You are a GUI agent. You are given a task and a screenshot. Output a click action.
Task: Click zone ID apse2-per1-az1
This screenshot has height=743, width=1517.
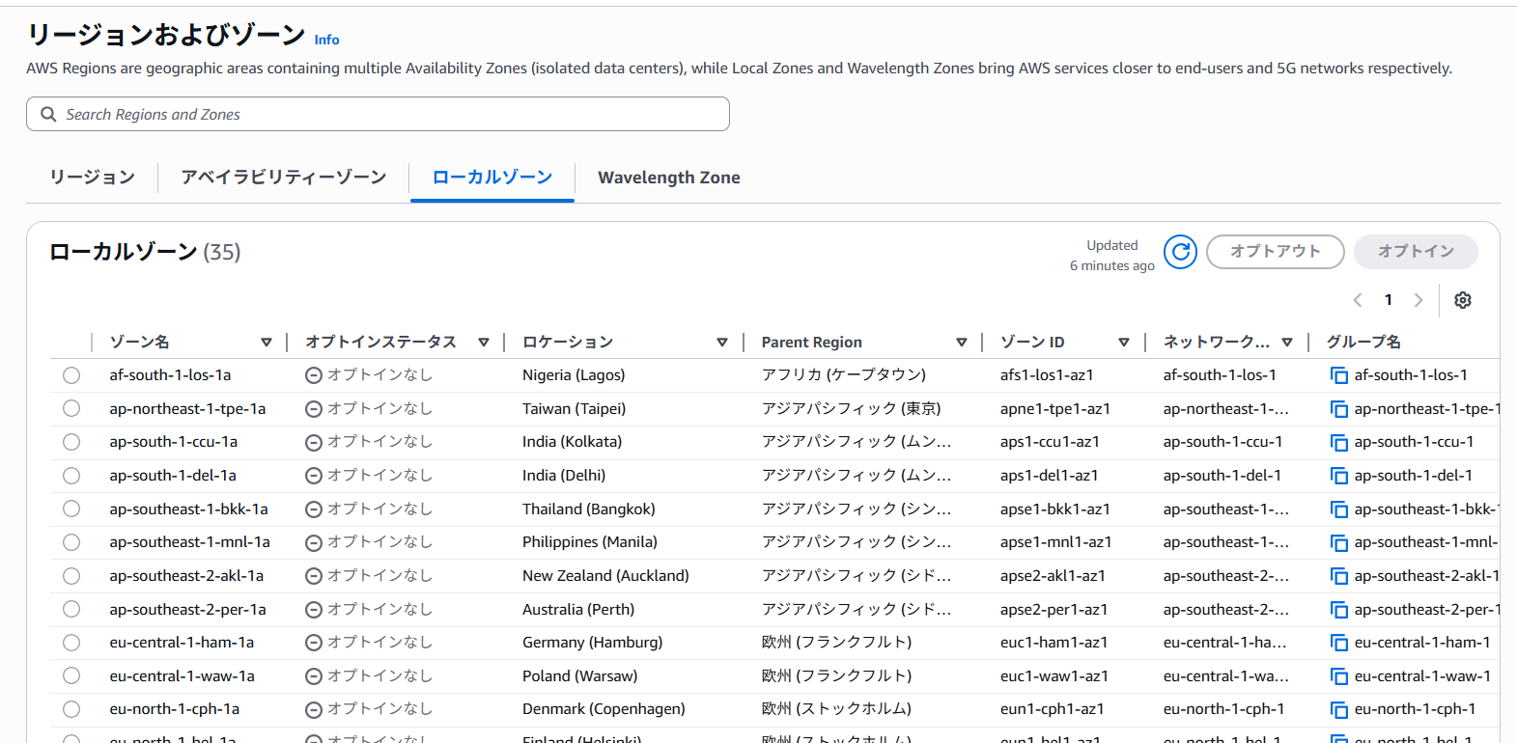pyautogui.click(x=1053, y=610)
